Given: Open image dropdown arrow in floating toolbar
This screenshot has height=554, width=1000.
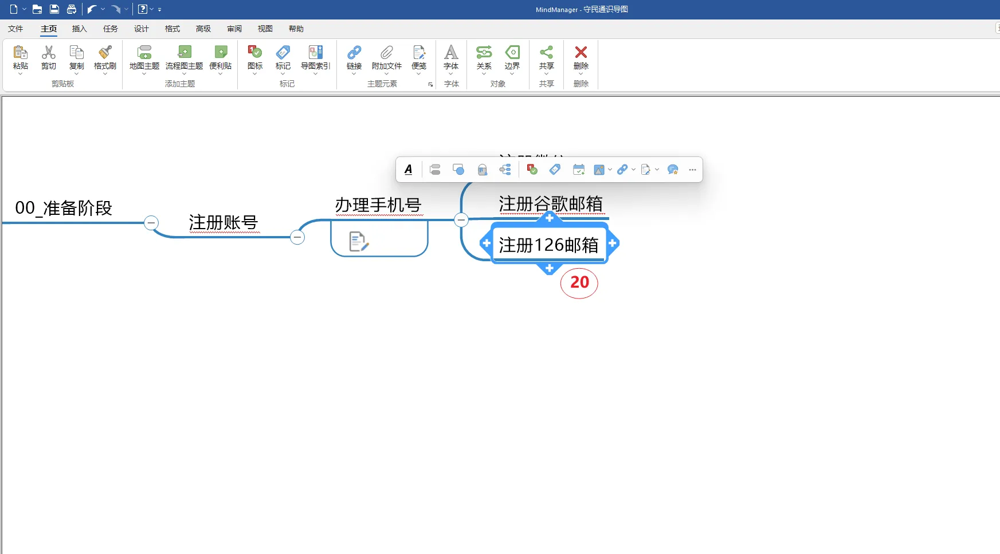Looking at the screenshot, I should tap(610, 170).
